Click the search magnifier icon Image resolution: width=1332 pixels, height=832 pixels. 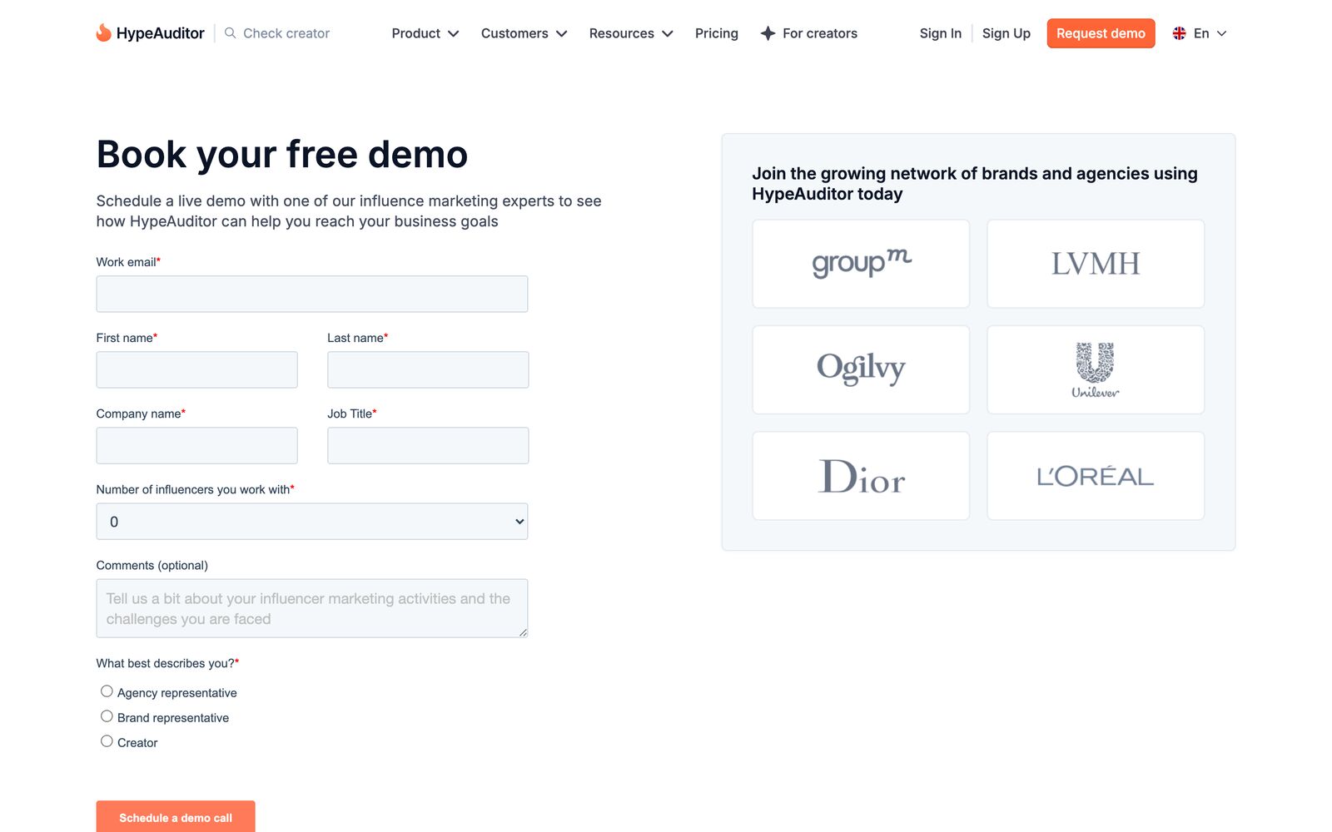pyautogui.click(x=231, y=33)
